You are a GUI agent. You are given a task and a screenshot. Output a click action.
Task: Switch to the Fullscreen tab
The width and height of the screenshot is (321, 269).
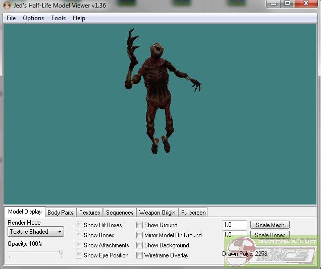click(x=193, y=213)
